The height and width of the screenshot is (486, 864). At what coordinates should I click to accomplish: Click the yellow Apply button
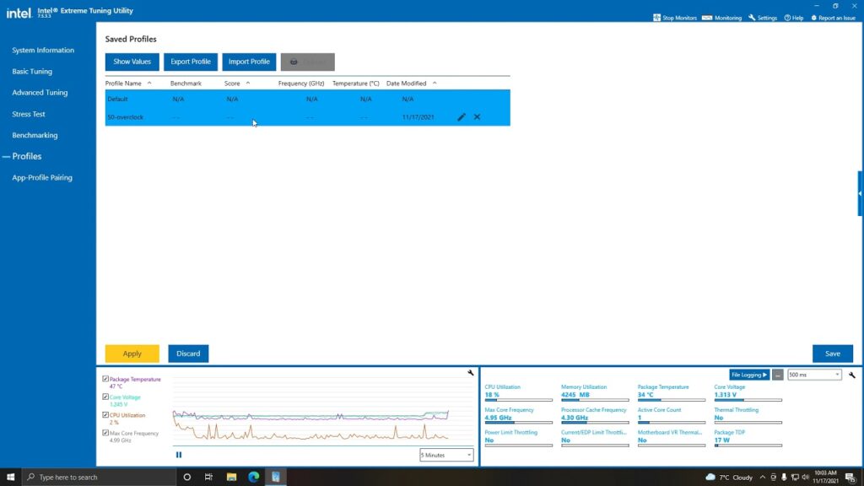click(x=132, y=354)
